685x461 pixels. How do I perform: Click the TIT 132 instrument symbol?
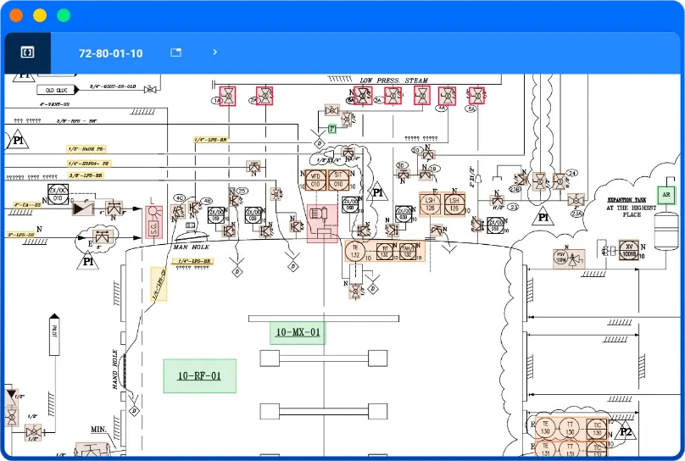pyautogui.click(x=385, y=252)
